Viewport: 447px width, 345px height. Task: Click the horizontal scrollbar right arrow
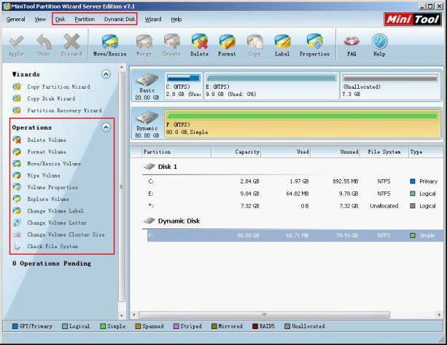439,315
